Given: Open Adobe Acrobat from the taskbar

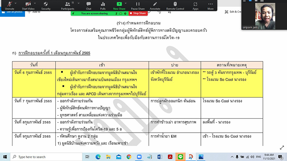Looking at the screenshot, I should tap(170, 157).
